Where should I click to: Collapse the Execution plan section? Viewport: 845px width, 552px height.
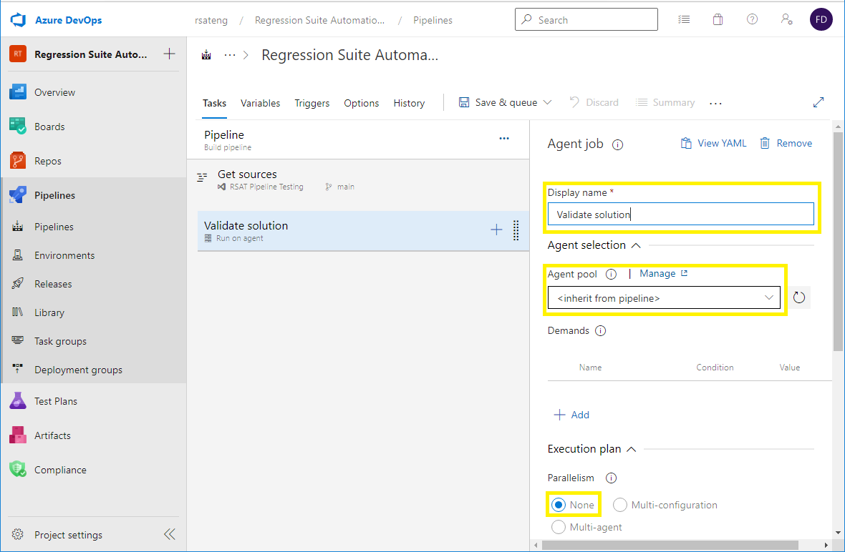click(x=630, y=448)
